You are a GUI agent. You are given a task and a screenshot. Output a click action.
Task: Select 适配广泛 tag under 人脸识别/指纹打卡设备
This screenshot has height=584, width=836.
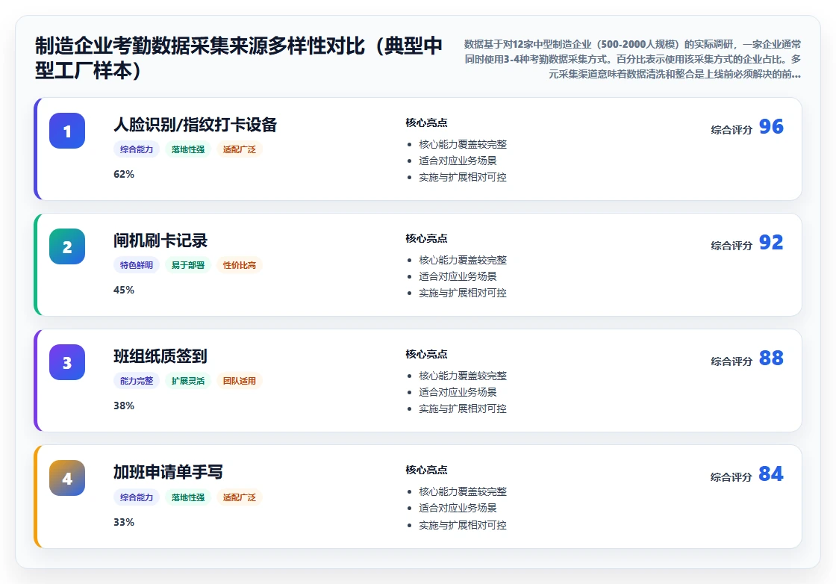pyautogui.click(x=240, y=149)
